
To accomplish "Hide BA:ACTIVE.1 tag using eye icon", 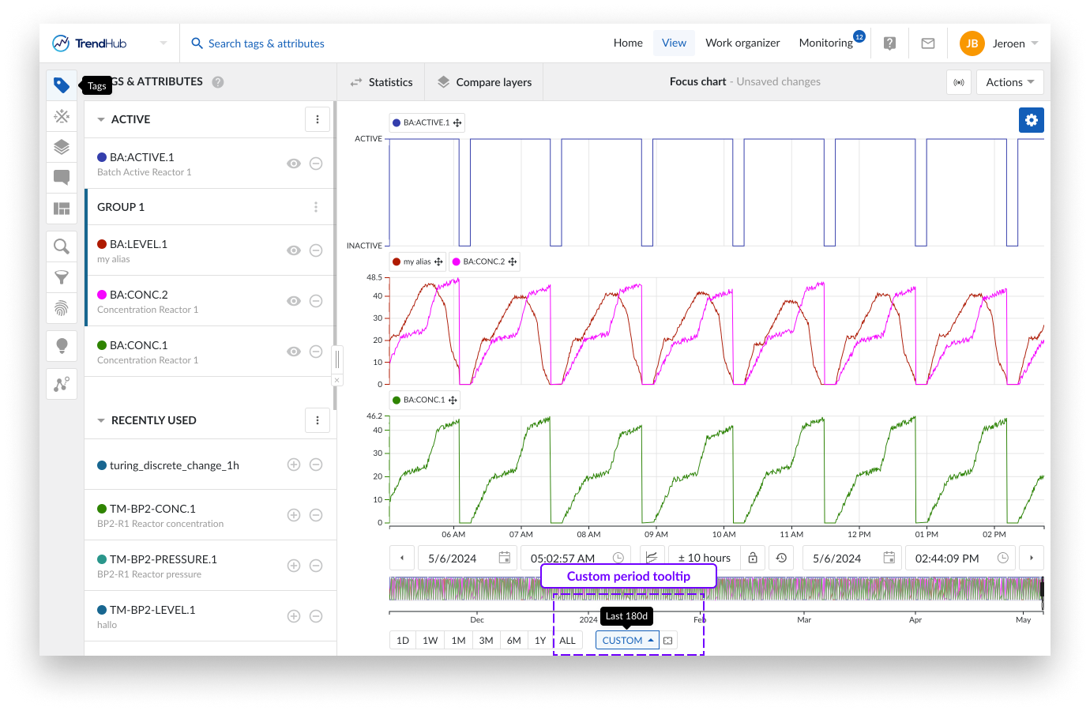I will point(294,164).
